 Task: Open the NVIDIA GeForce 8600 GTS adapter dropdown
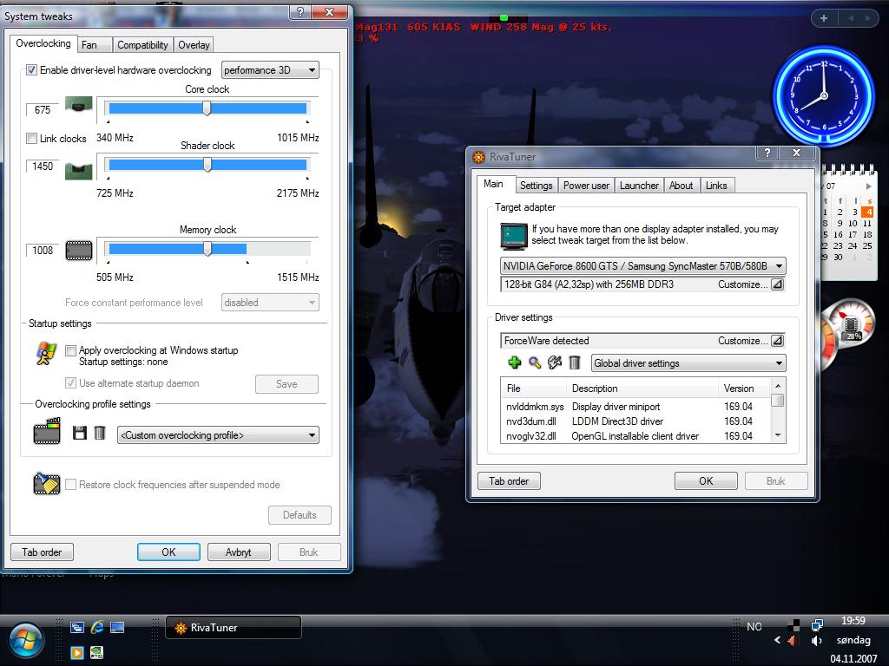click(x=643, y=265)
